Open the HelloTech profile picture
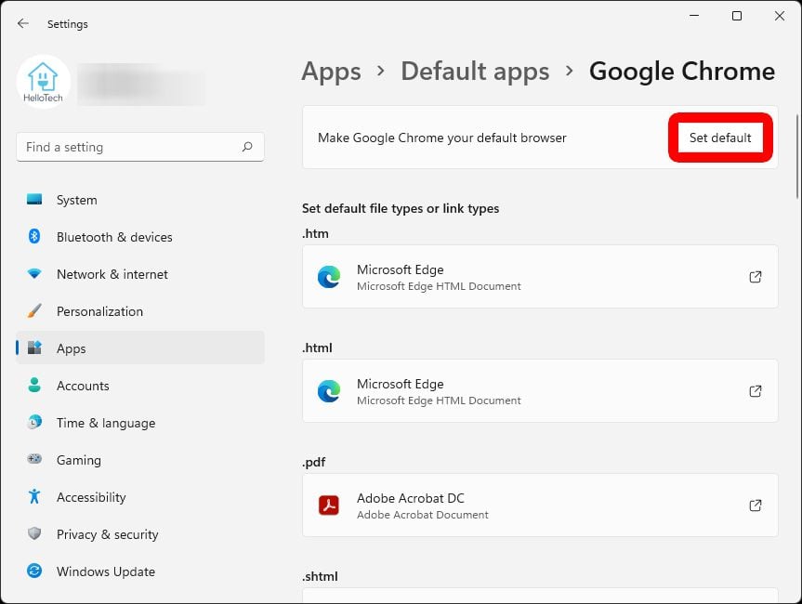The height and width of the screenshot is (604, 802). coord(43,82)
